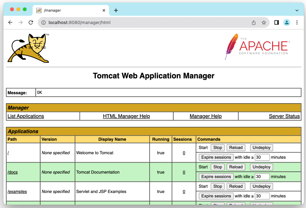Reload the /docs application
The width and height of the screenshot is (306, 208).
coord(236,167)
